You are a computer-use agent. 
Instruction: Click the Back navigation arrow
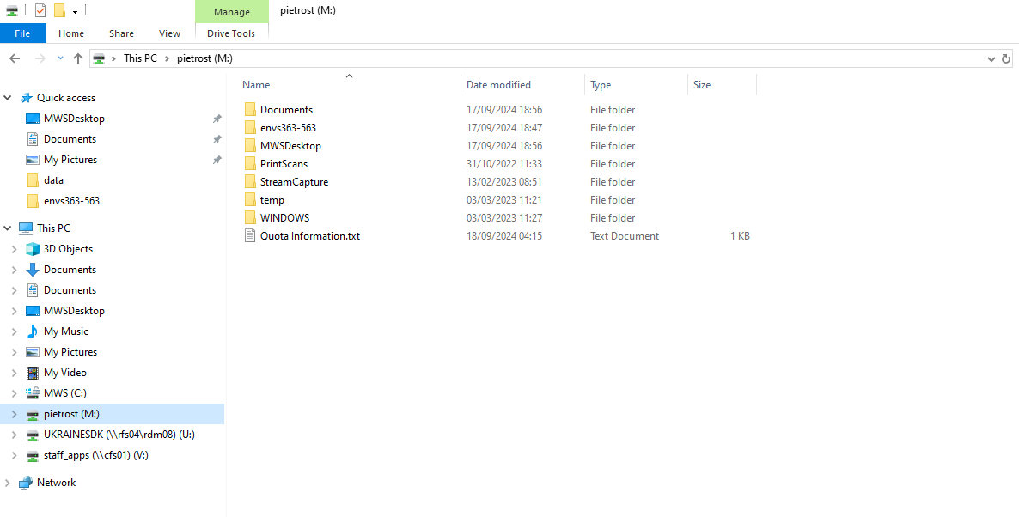click(15, 58)
